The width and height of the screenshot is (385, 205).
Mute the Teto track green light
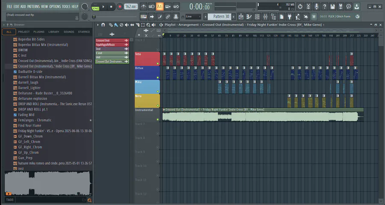157,64
